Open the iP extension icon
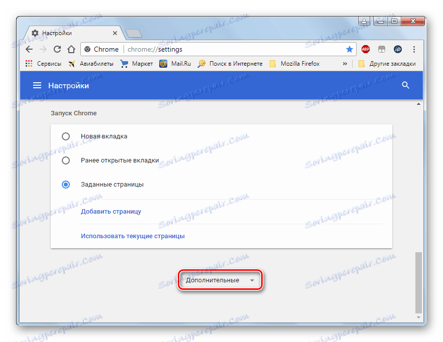Viewport: 443px width, 342px height. (398, 49)
